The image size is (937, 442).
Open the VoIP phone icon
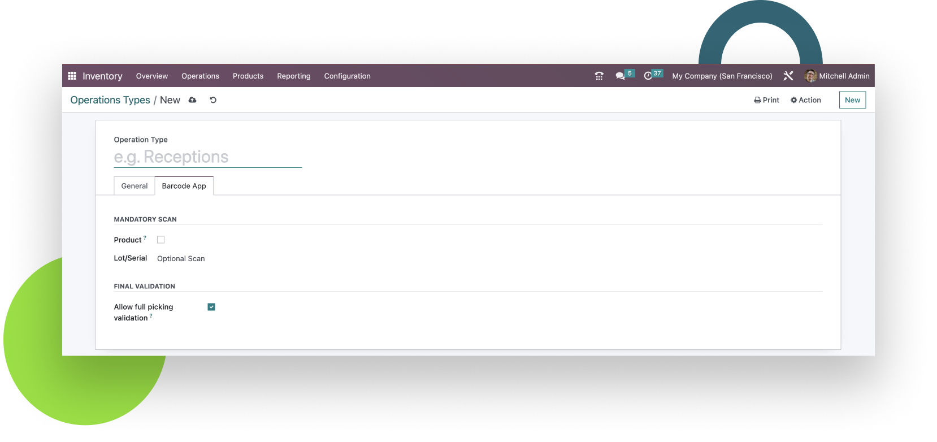point(599,76)
